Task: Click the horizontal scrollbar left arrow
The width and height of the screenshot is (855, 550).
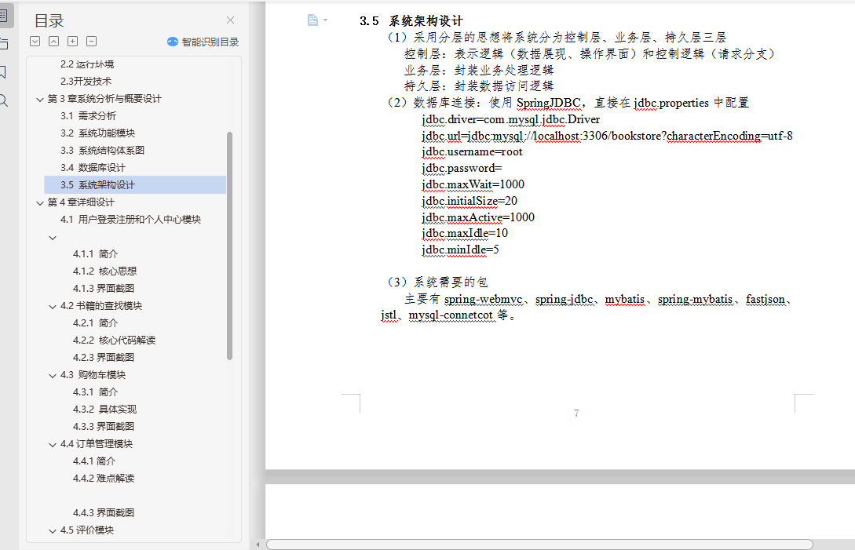Action: click(258, 545)
